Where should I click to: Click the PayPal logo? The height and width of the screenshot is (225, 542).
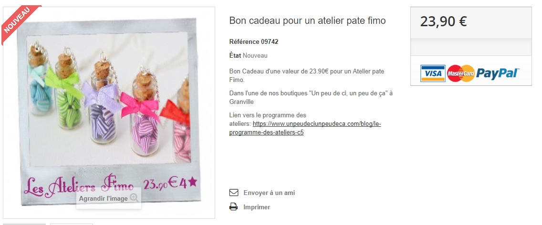tap(498, 73)
